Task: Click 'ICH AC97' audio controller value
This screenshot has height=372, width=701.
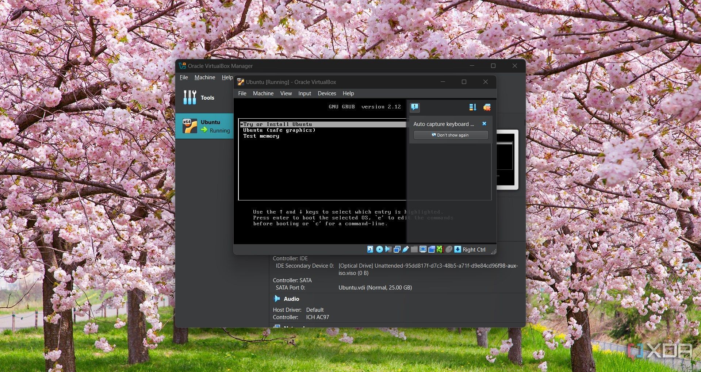Action: (317, 317)
